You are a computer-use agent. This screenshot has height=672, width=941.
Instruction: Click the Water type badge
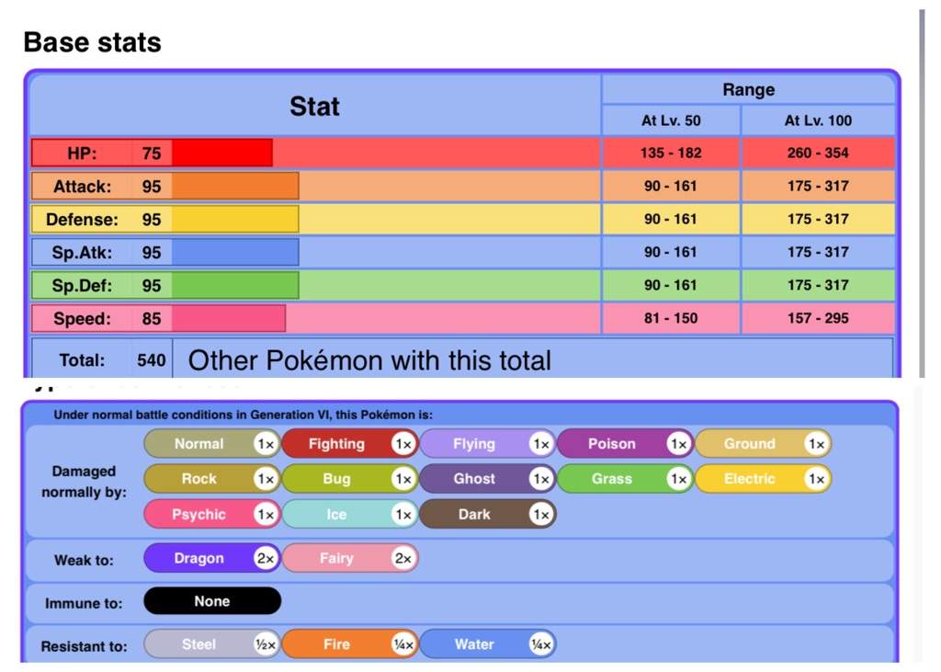[474, 644]
